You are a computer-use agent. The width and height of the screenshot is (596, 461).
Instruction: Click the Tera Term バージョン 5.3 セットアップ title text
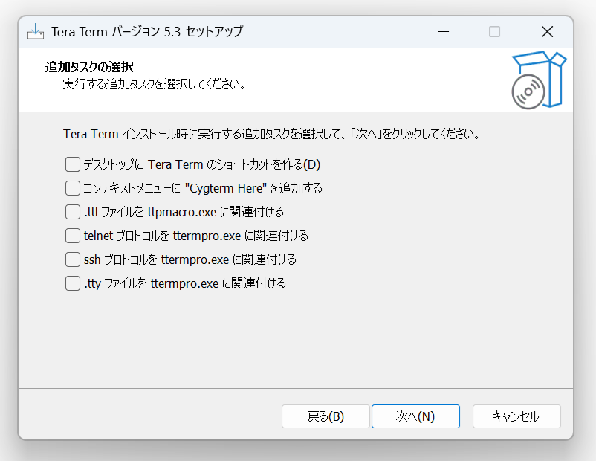point(146,31)
